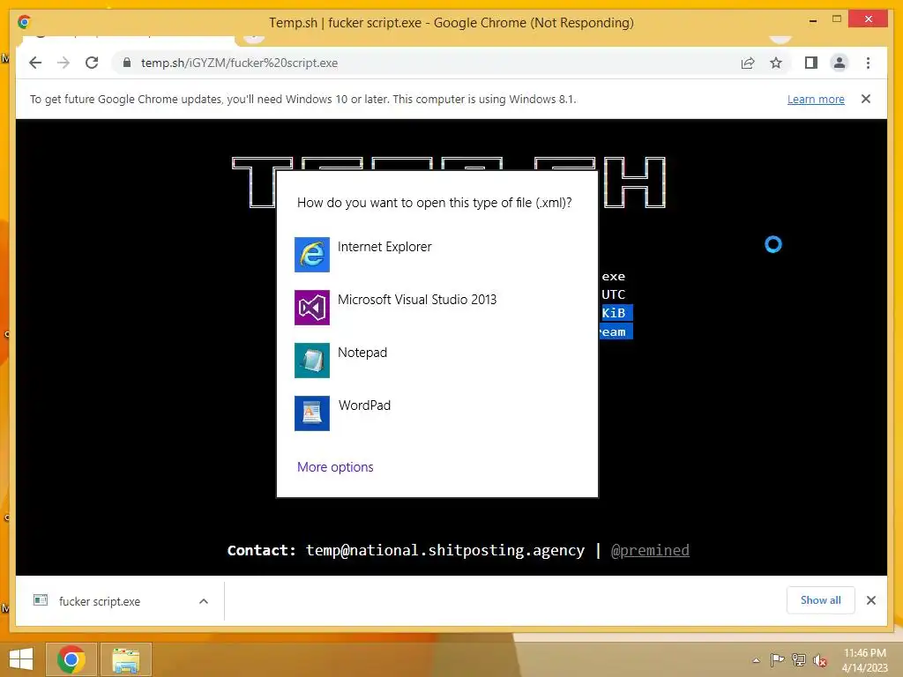The image size is (903, 677).
Task: Open Action Center flag icon
Action: [778, 660]
